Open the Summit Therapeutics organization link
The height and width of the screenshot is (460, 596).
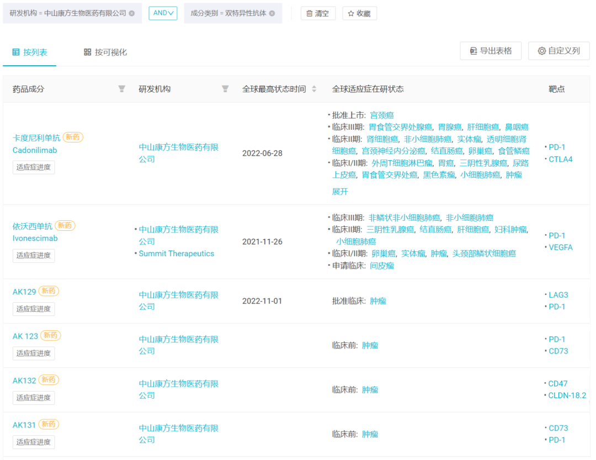click(x=177, y=254)
